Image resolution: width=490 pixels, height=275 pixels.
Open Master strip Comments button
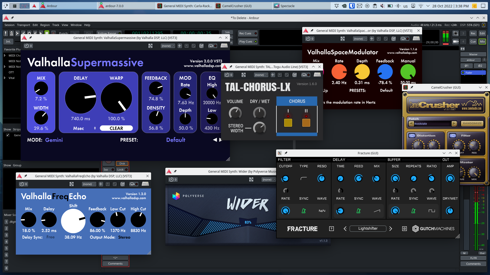pos(473,264)
